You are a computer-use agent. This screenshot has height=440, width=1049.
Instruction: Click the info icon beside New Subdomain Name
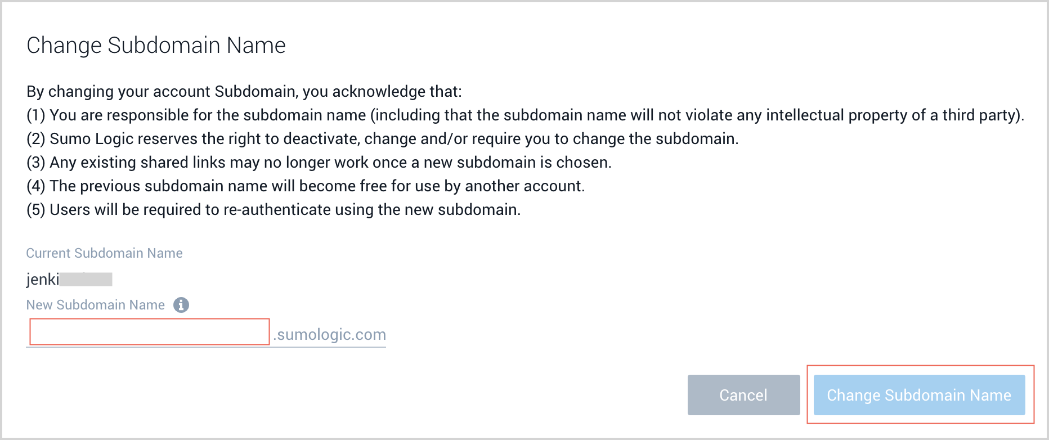181,304
